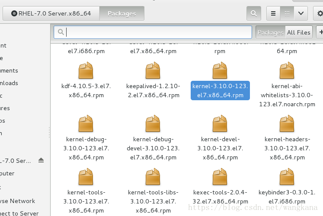Open Downloads in sidebar

tap(9, 83)
